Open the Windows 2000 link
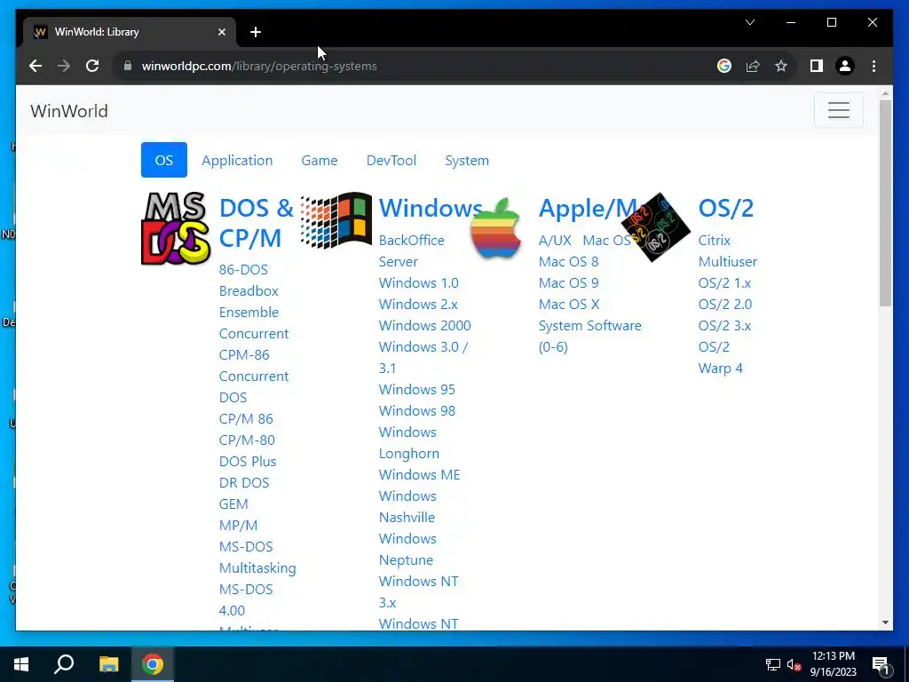The height and width of the screenshot is (682, 909). [x=425, y=325]
